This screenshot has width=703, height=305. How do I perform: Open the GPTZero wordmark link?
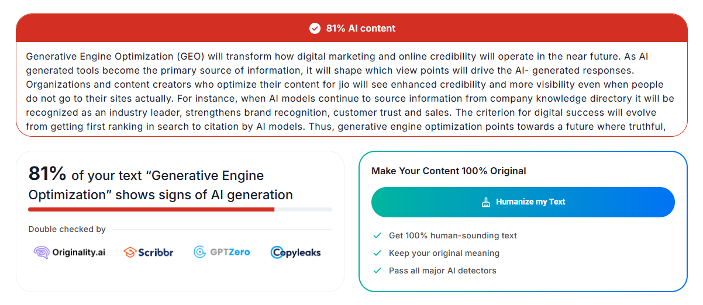tap(230, 252)
